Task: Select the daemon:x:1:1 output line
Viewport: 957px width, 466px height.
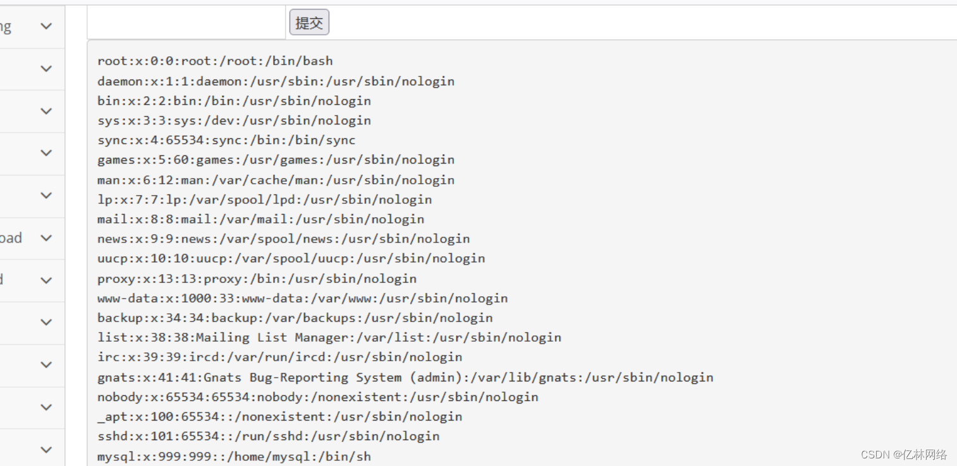Action: point(276,81)
